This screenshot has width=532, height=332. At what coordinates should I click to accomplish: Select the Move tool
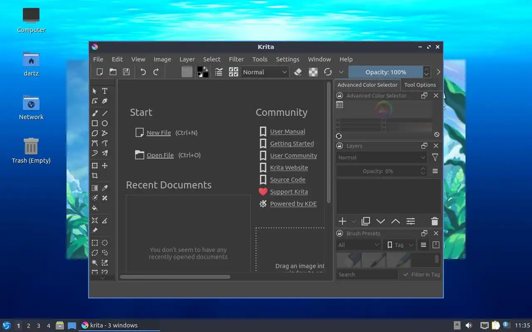pyautogui.click(x=105, y=166)
